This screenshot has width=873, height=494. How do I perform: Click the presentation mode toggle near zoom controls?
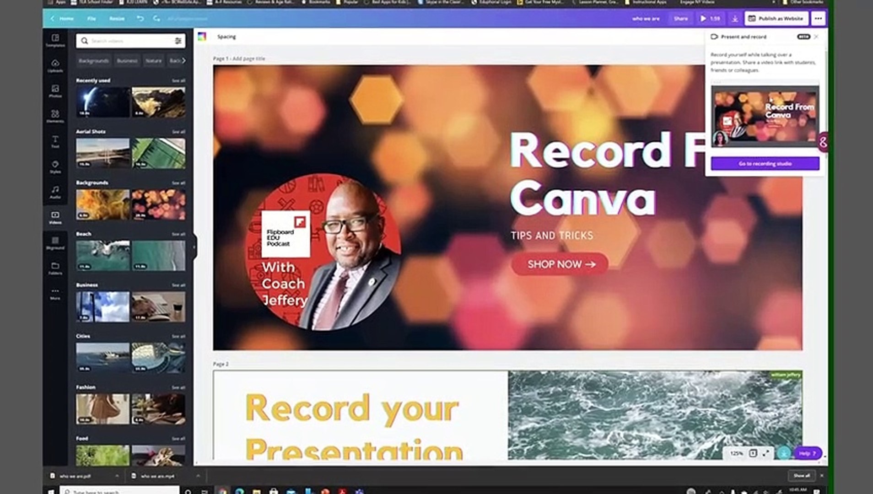click(752, 453)
